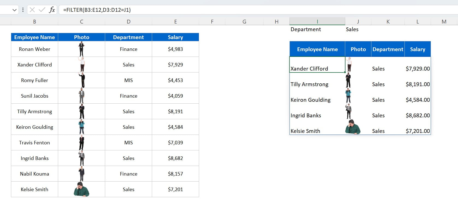Image resolution: width=458 pixels, height=204 pixels.
Task: Select column I header
Action: tap(317, 22)
